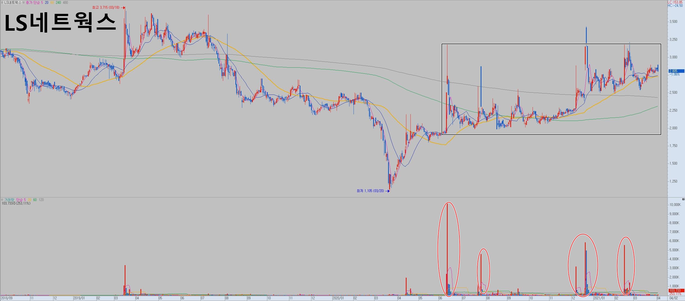Click the 103,733주(253.11%) volume readout

tap(16, 203)
